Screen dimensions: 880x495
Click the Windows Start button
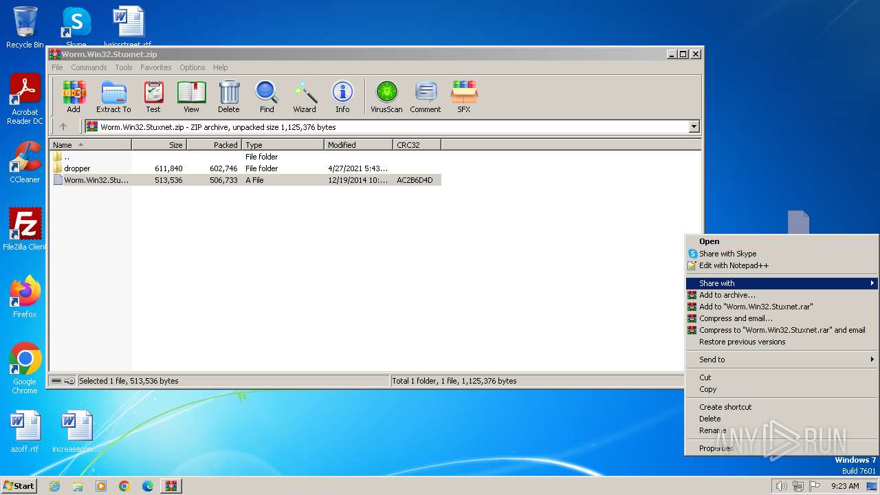point(19,485)
